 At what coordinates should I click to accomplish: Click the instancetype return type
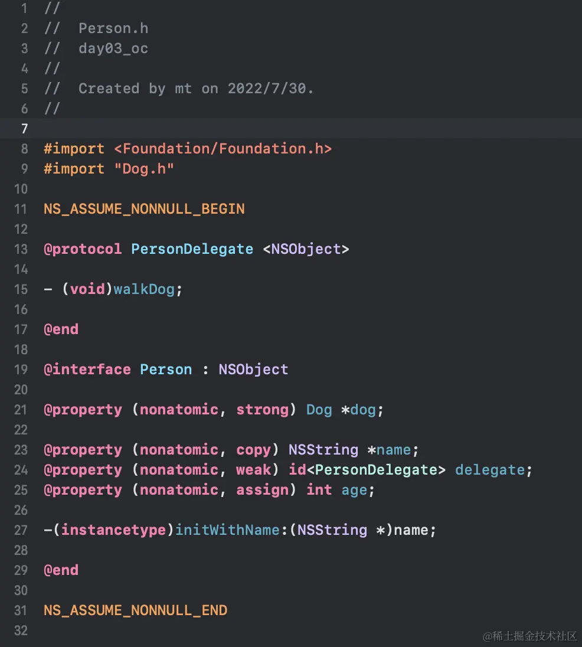point(113,530)
